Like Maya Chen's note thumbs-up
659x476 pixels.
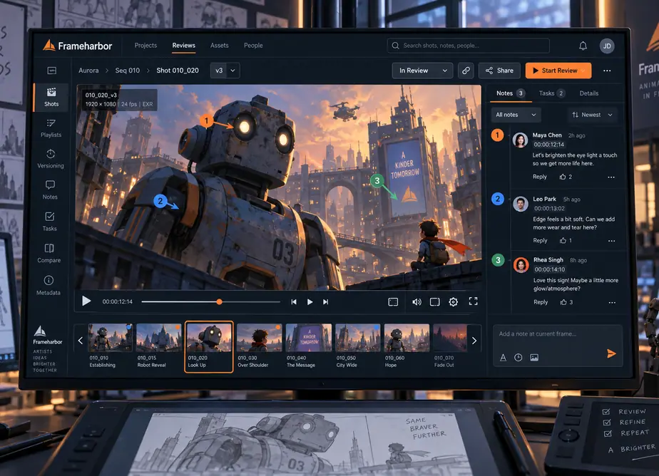pyautogui.click(x=562, y=177)
